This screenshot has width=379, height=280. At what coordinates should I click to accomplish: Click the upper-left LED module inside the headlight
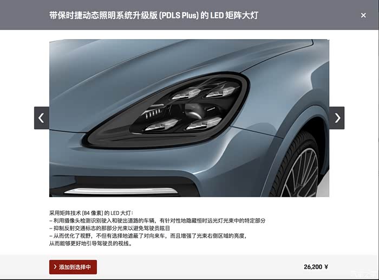click(x=186, y=93)
